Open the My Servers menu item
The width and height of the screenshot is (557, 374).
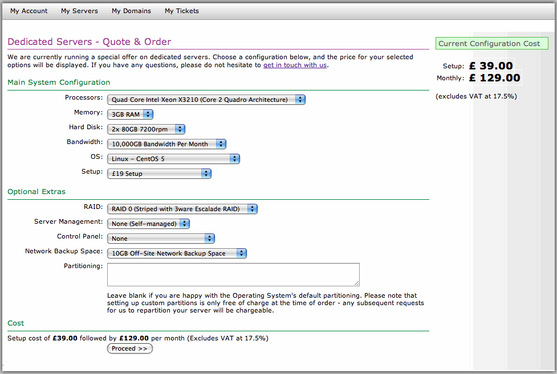(x=79, y=11)
